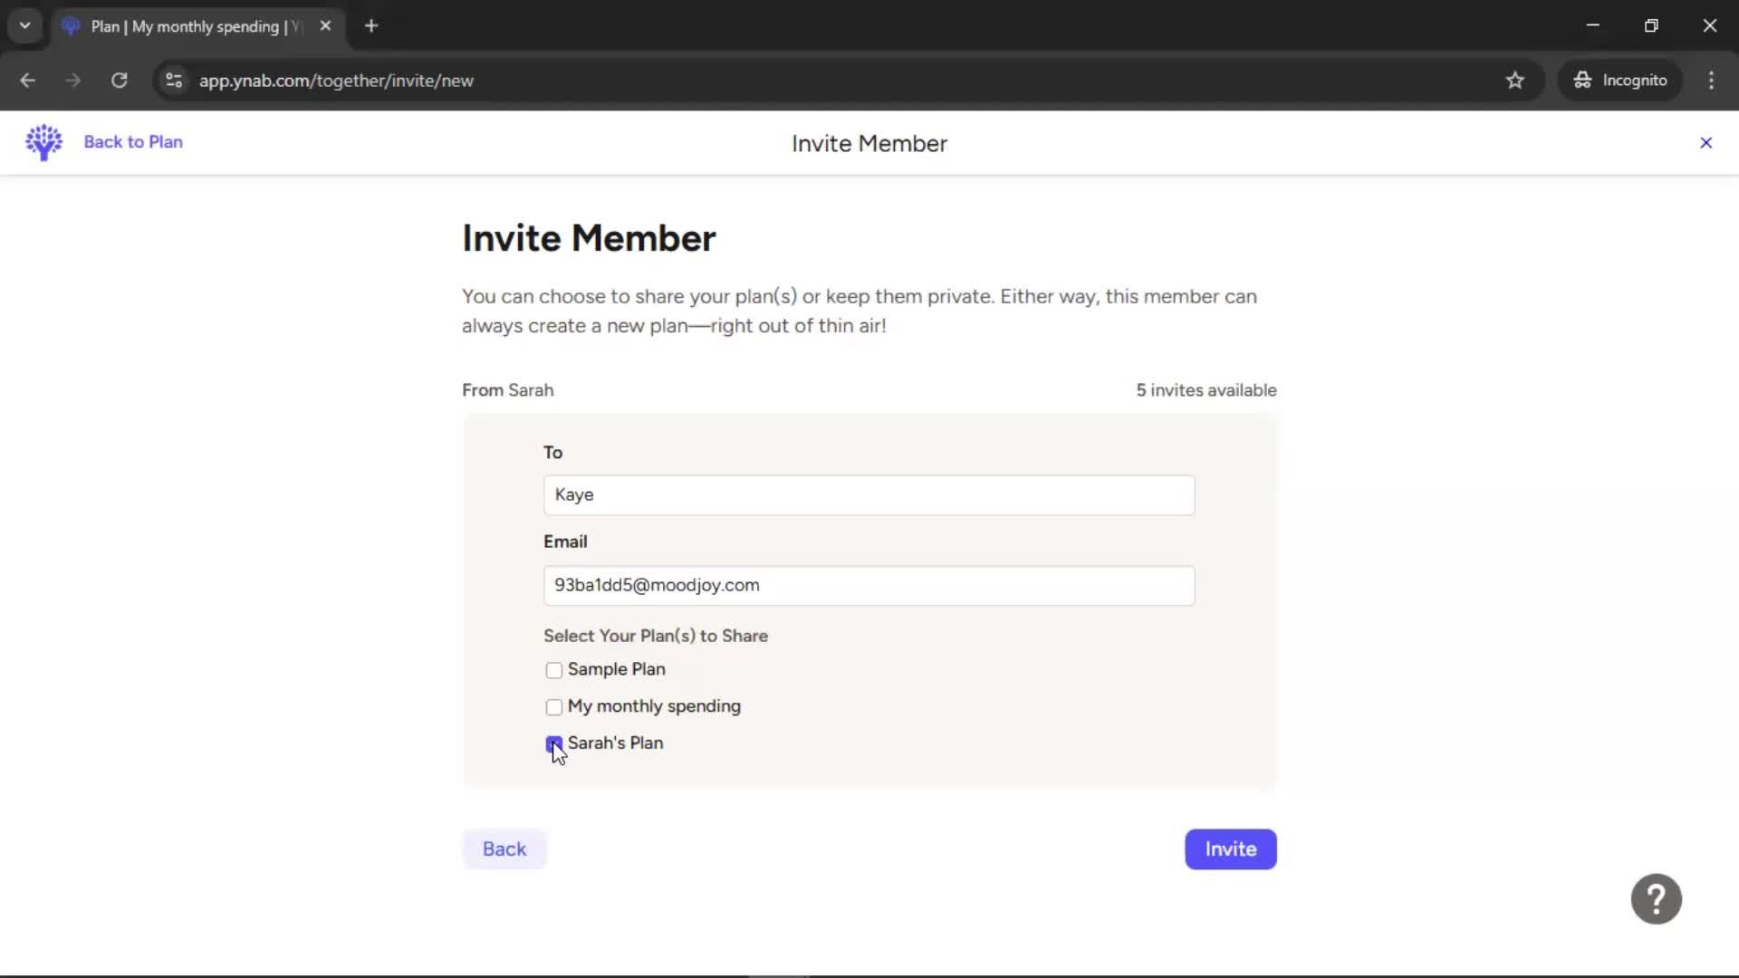Click the Invite Member title in header bar

(869, 143)
